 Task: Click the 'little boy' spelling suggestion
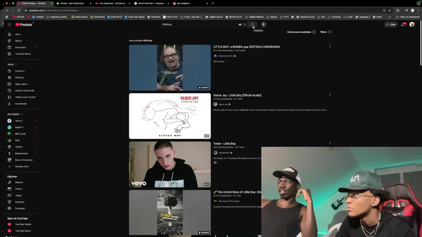[x=147, y=40]
